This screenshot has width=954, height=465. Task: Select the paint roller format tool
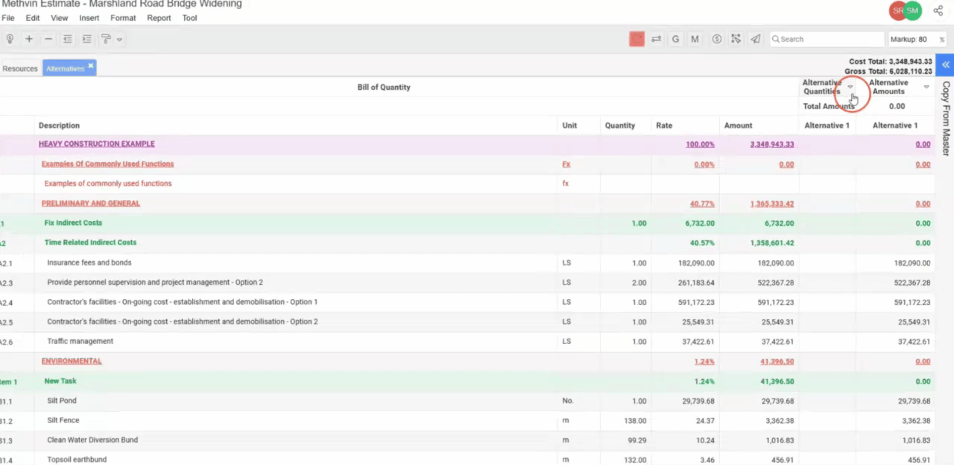(x=105, y=39)
